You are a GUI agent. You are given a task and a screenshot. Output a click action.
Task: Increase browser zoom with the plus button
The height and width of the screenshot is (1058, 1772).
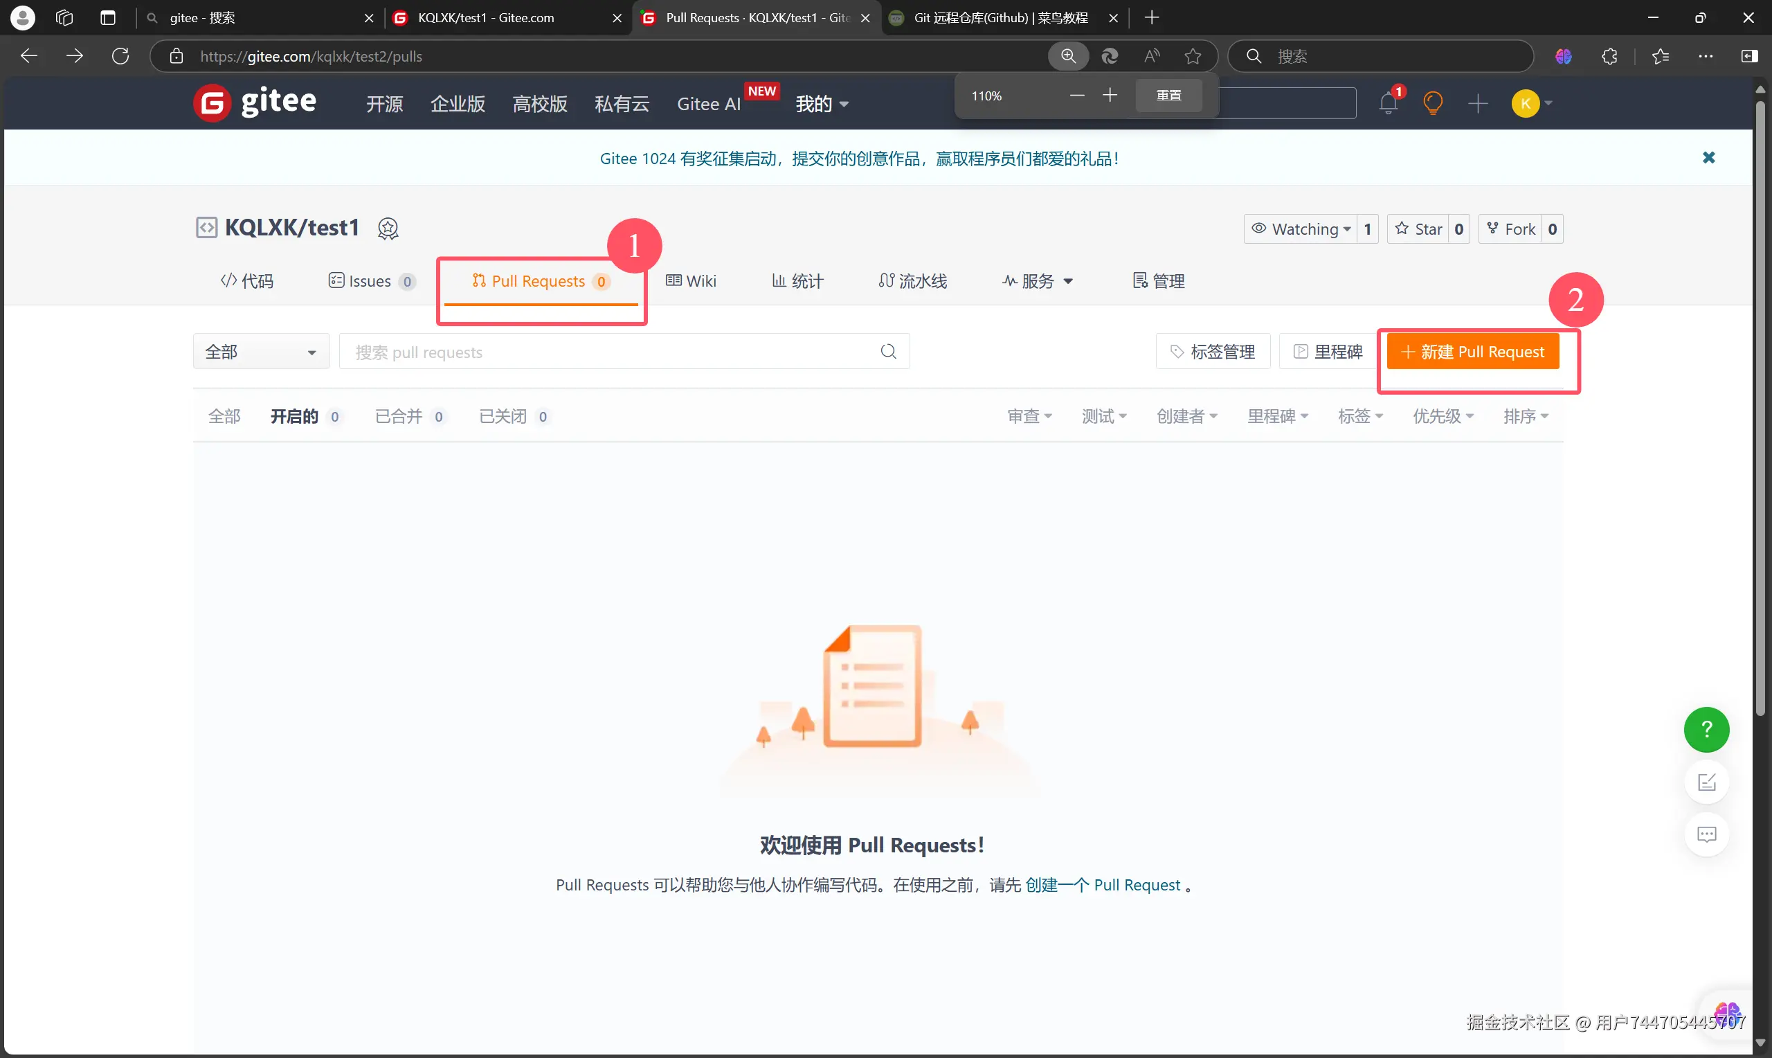pyautogui.click(x=1110, y=96)
